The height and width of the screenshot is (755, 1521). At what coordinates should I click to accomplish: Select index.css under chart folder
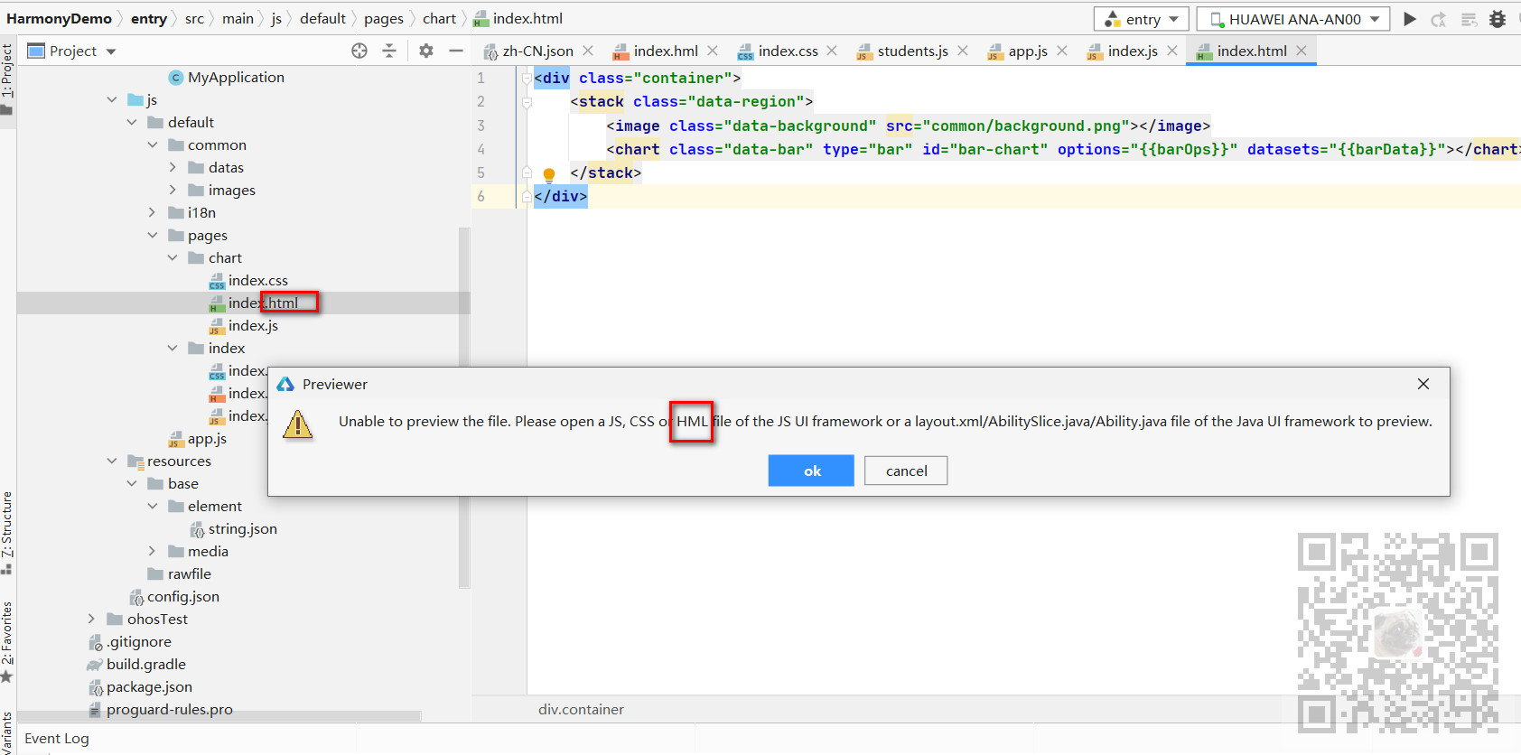click(x=248, y=281)
